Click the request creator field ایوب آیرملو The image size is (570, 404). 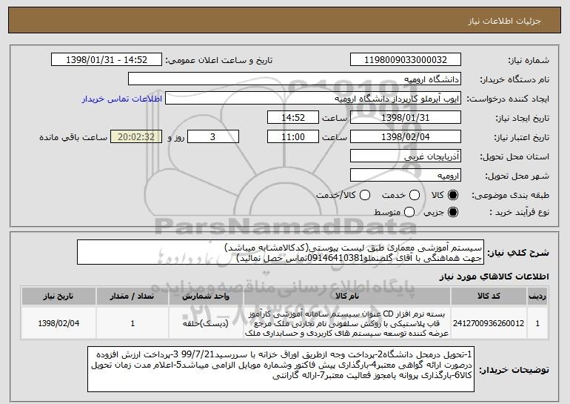[x=313, y=99]
